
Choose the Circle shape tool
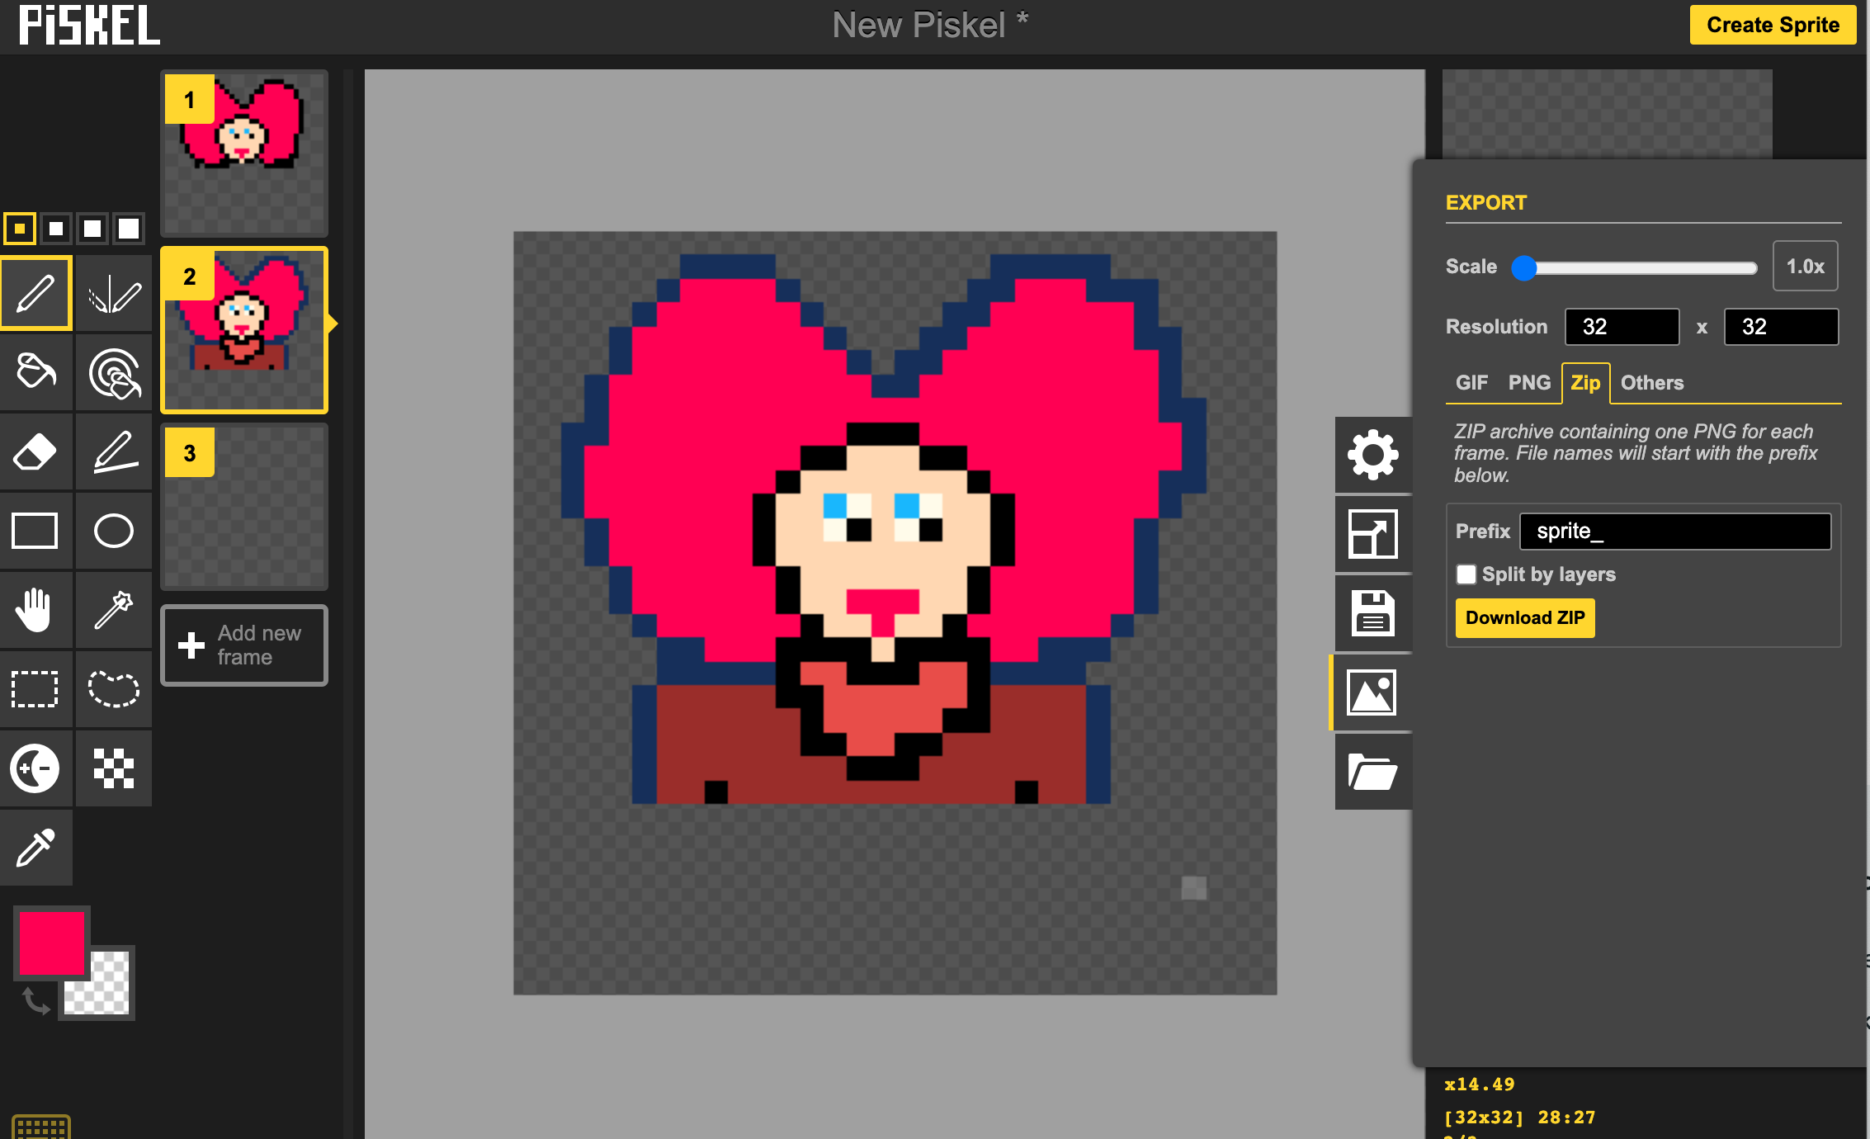114,531
